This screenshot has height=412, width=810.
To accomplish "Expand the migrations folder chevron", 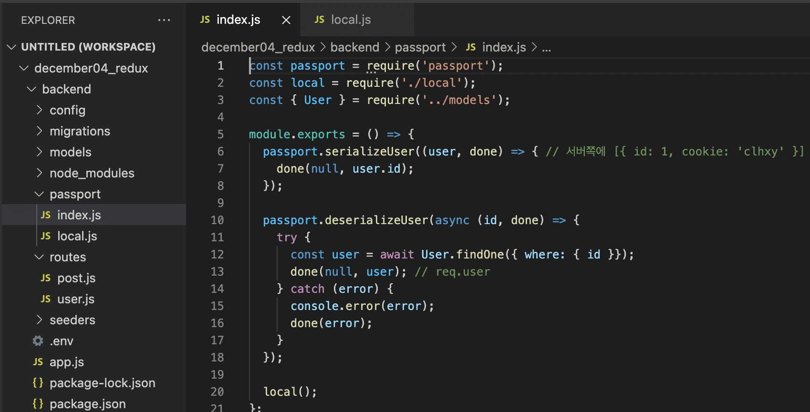I will tap(39, 131).
